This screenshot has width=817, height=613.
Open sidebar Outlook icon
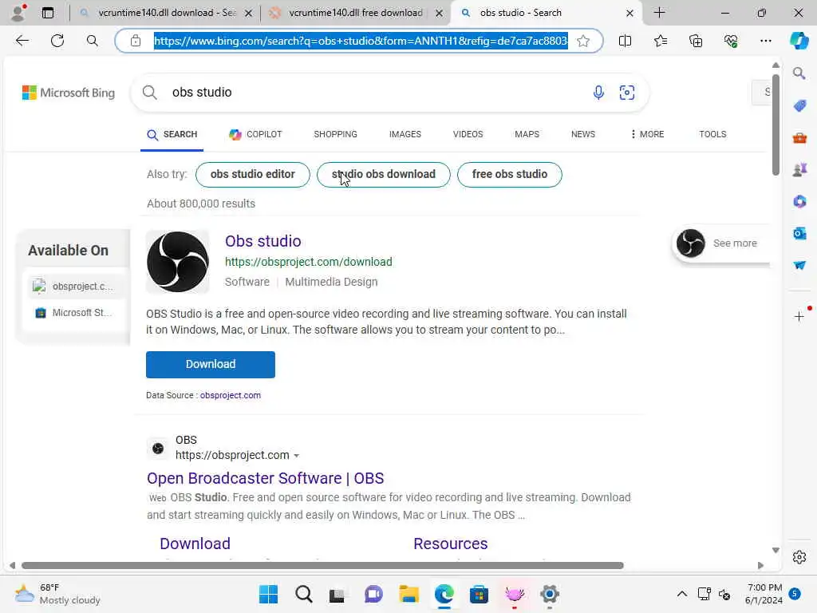coord(799,234)
